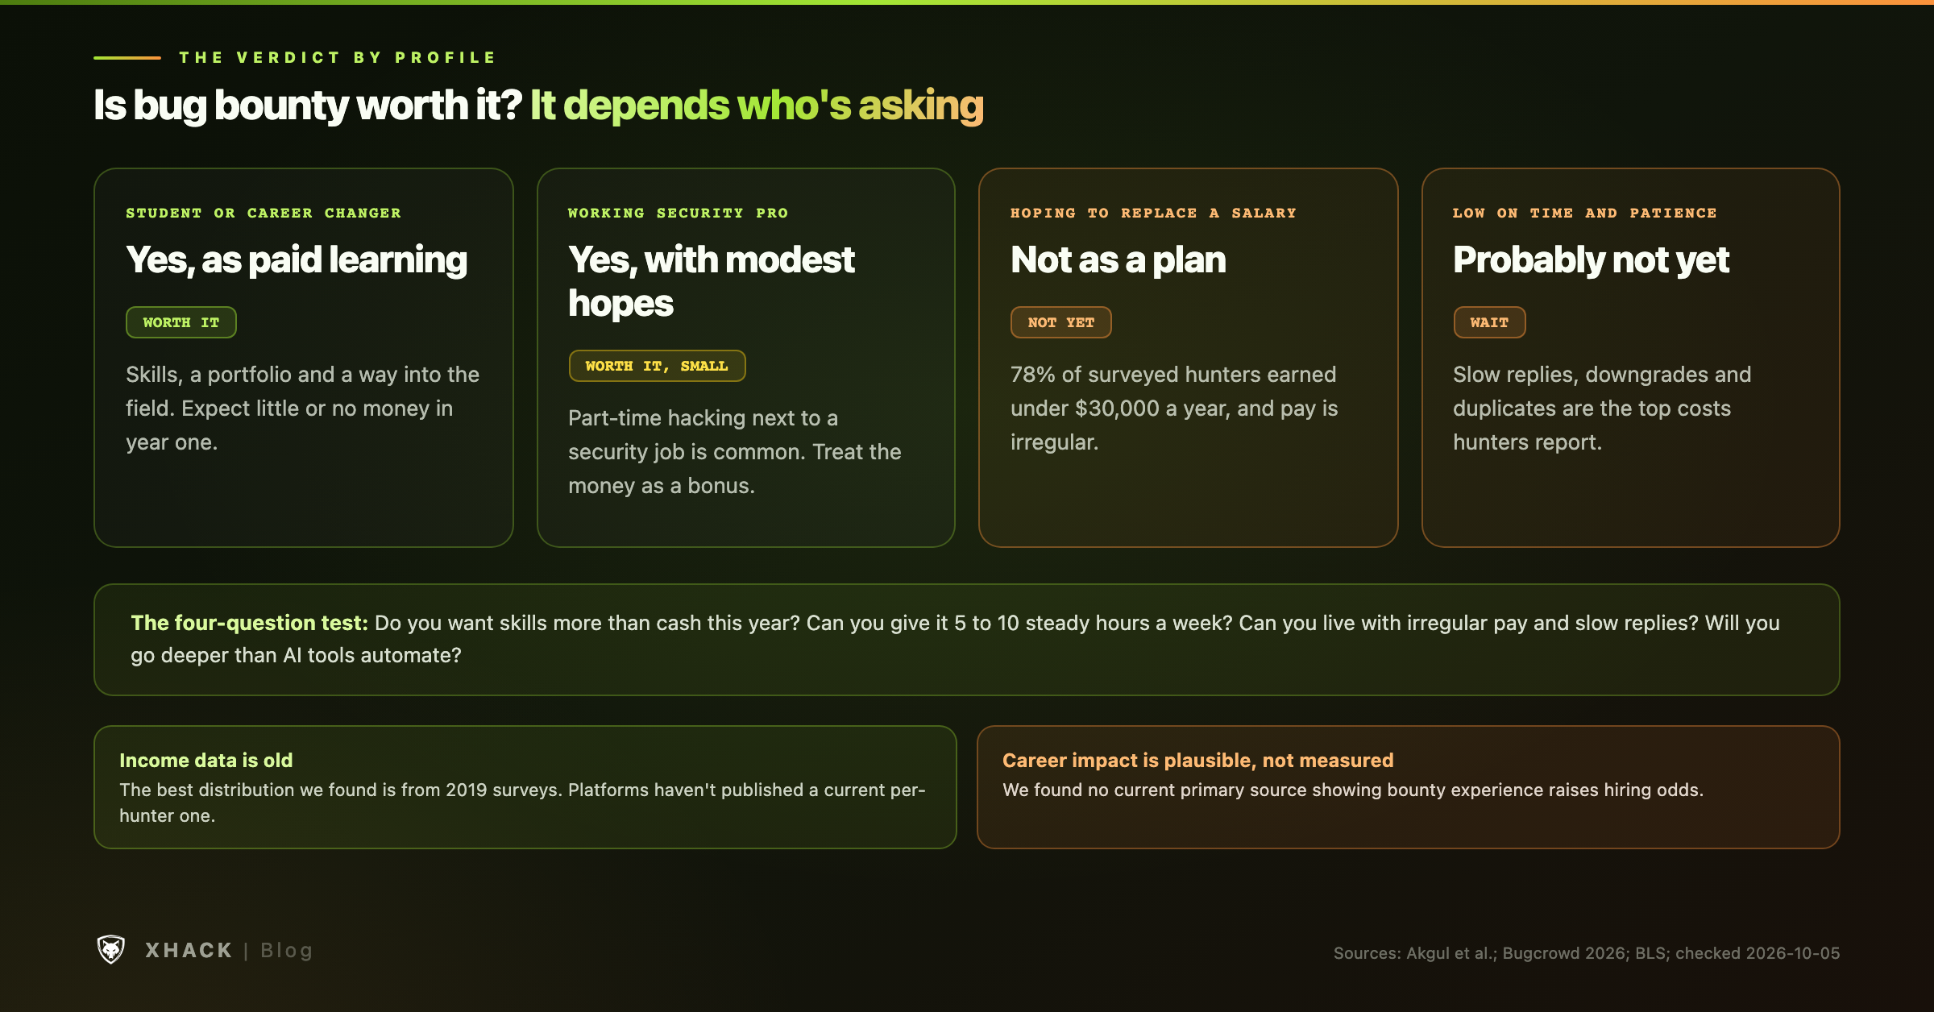Click 'Probably not yet' heading
Screen dimensions: 1934x1012
pyautogui.click(x=1592, y=260)
